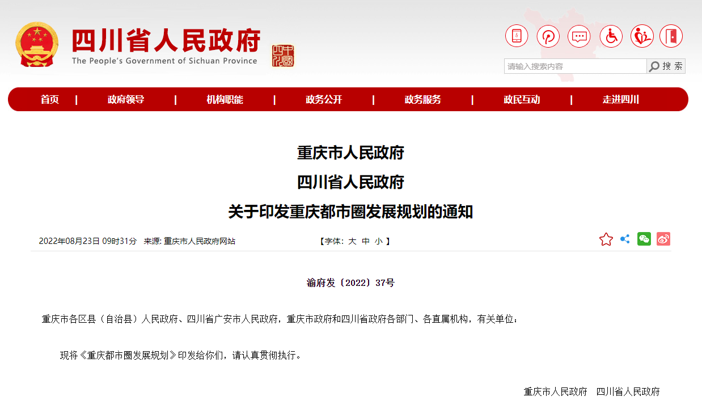Viewport: 702px width, 413px height.
Task: Click the red door login icon
Action: tap(671, 36)
